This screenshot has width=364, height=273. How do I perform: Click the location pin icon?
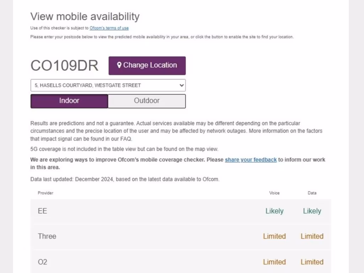tap(119, 65)
